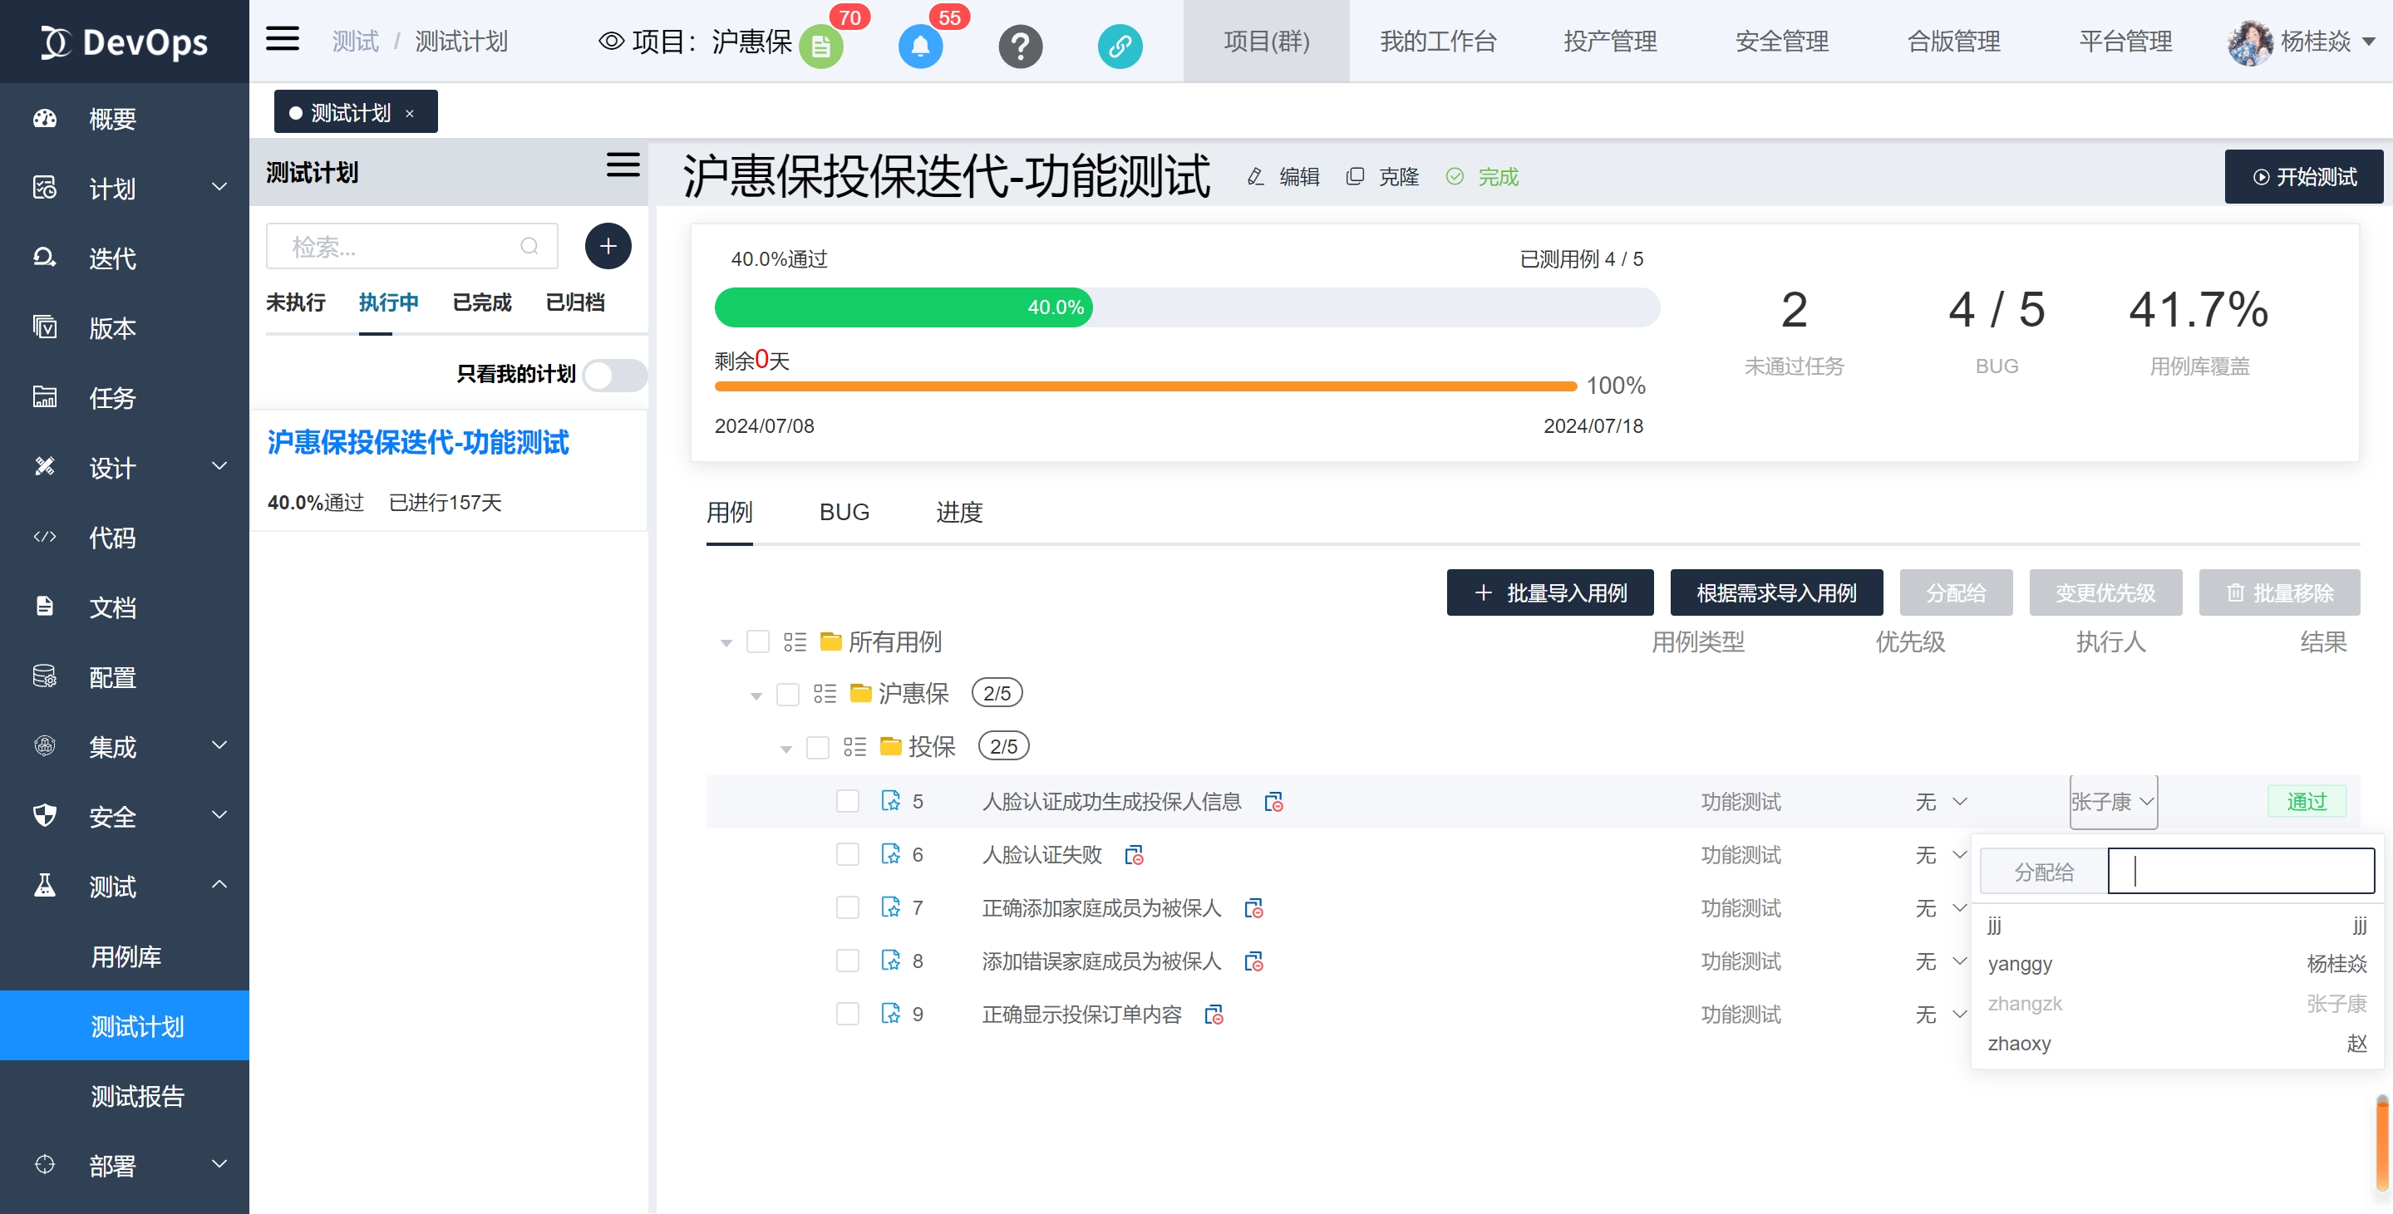Tick the 所有用例 checkbox
Screen dimensions: 2393x1214
pos(758,641)
